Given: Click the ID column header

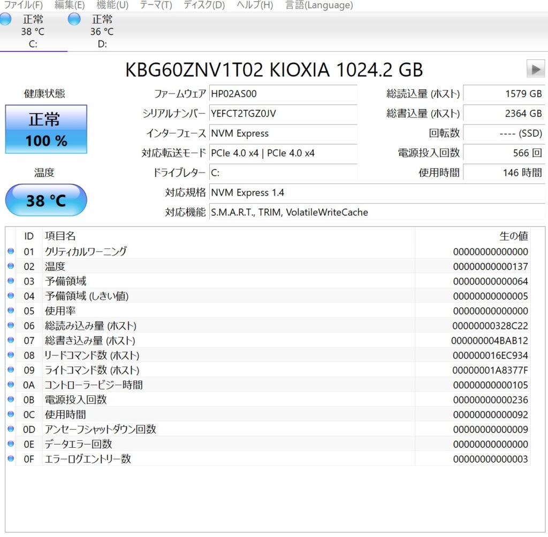Looking at the screenshot, I should (29, 236).
